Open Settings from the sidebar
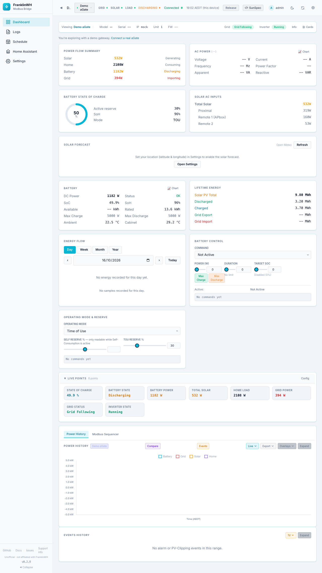The height and width of the screenshot is (573, 322). click(26, 61)
